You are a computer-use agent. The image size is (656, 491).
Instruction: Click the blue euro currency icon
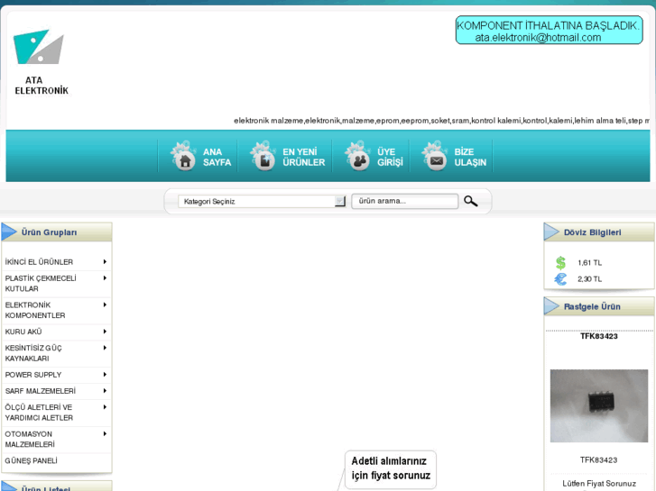click(560, 279)
